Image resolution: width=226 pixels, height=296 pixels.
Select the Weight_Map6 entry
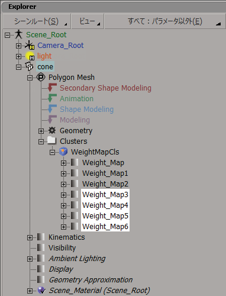tap(105, 227)
